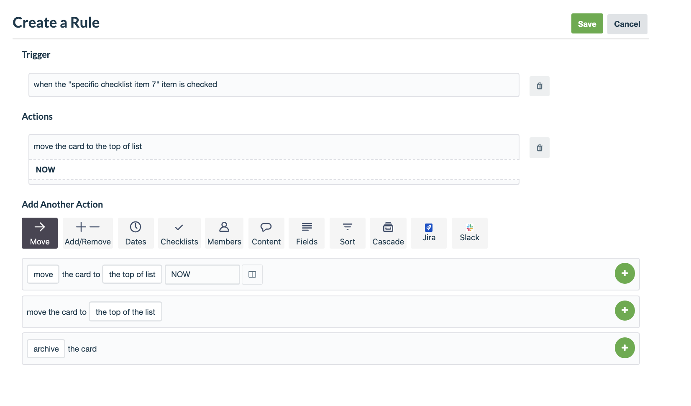Switch to the Move action tab
This screenshot has height=406, width=691.
[39, 233]
